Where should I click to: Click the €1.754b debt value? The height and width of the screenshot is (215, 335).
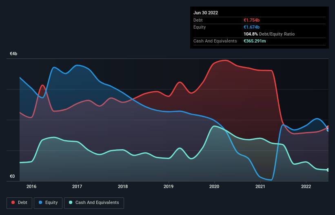251,20
